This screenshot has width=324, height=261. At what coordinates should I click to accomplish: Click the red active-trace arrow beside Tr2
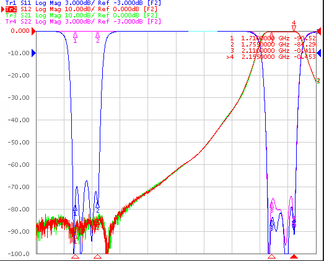(3, 9)
